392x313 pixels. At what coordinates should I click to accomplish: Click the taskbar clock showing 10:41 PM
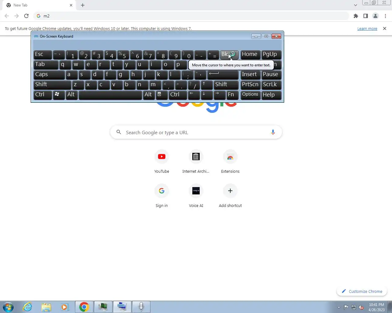click(376, 307)
